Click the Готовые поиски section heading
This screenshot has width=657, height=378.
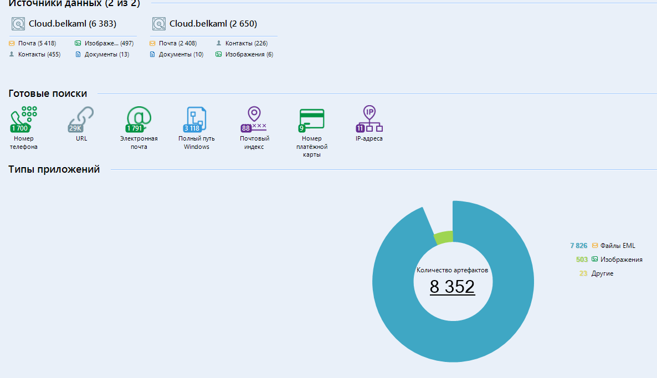pos(48,94)
